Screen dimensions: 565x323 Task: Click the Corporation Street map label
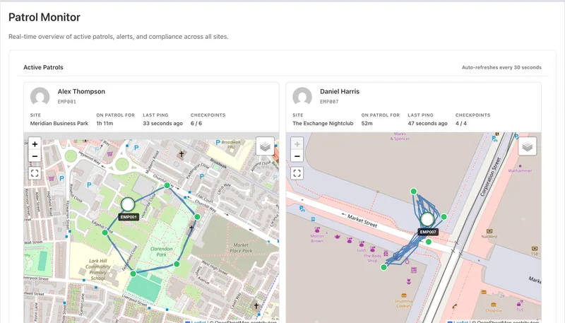(x=490, y=177)
